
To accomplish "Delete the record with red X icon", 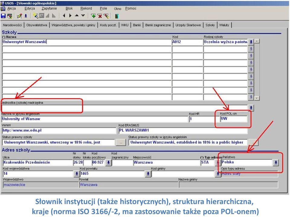I will [x=100, y=16].
